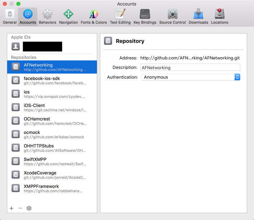The width and height of the screenshot is (254, 220).
Task: Select the iOS-Client repository row
Action: tap(52, 108)
